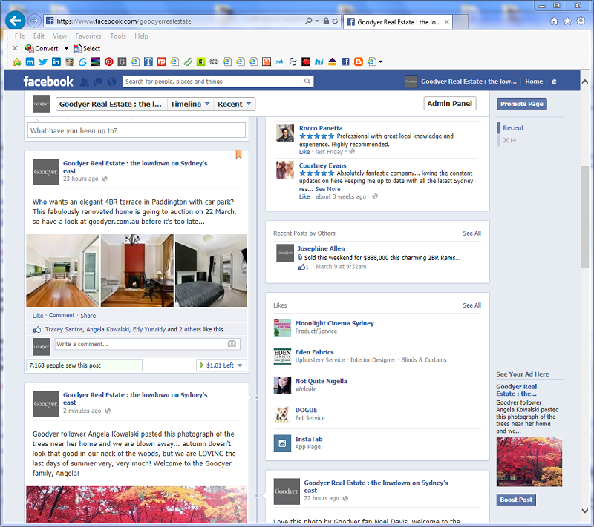Open the Favorites menu
Image resolution: width=594 pixels, height=527 pixels.
point(88,36)
